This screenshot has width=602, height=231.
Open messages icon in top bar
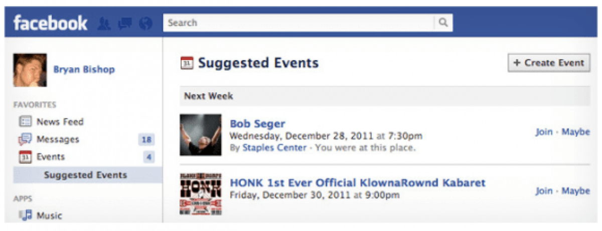pos(124,24)
